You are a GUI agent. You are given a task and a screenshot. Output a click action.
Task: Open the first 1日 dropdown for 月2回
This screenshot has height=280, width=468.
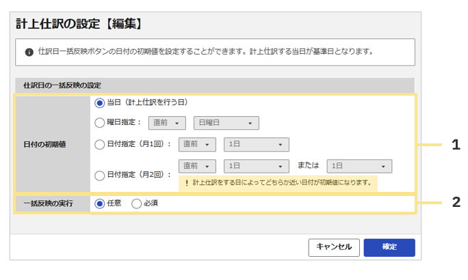pos(257,166)
